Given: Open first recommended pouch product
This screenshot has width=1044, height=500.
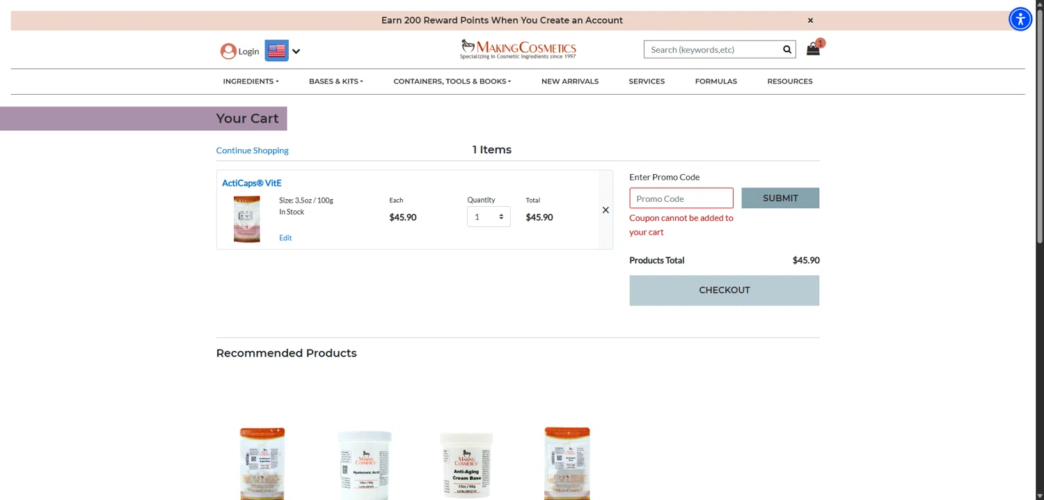Looking at the screenshot, I should point(262,463).
